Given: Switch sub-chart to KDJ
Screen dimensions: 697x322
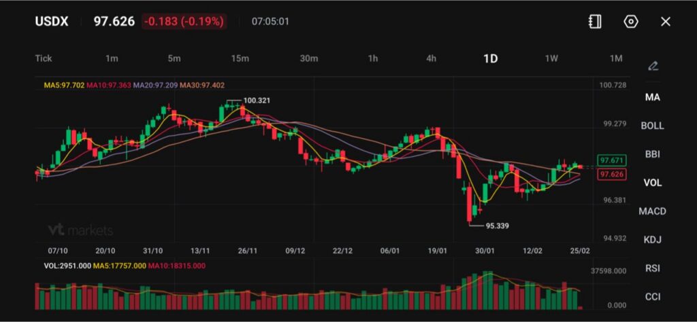Looking at the screenshot, I should coord(652,240).
